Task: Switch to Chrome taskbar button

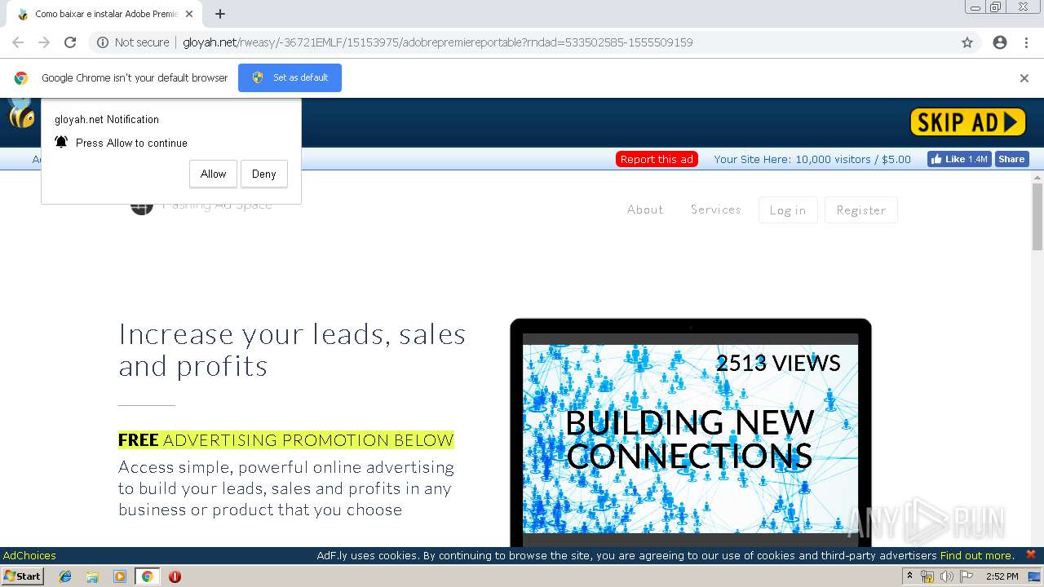Action: click(147, 576)
